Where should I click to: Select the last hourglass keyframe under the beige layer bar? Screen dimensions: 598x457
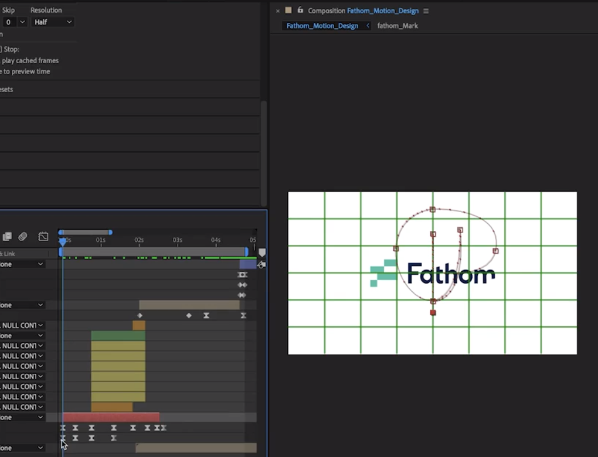(x=243, y=316)
